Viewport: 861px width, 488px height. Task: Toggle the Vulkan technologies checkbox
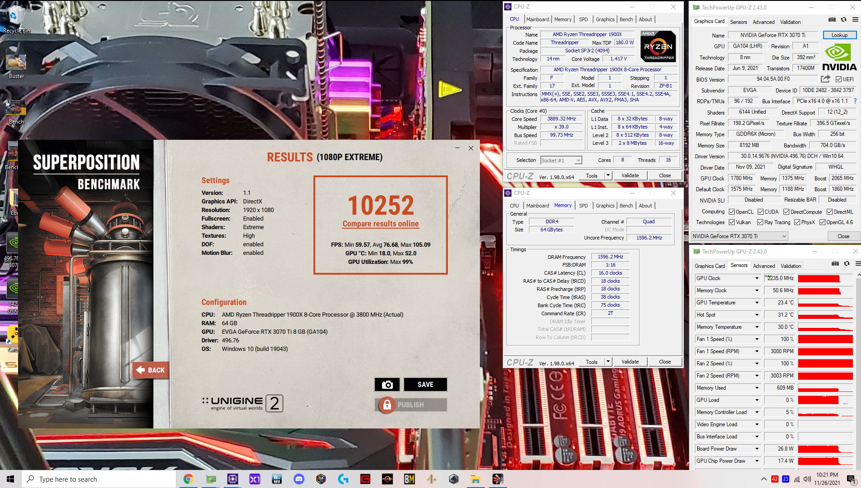coord(732,222)
